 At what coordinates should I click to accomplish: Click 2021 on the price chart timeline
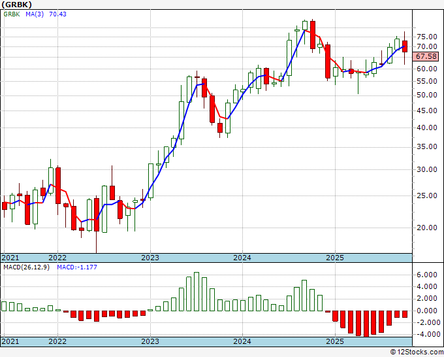point(10,258)
